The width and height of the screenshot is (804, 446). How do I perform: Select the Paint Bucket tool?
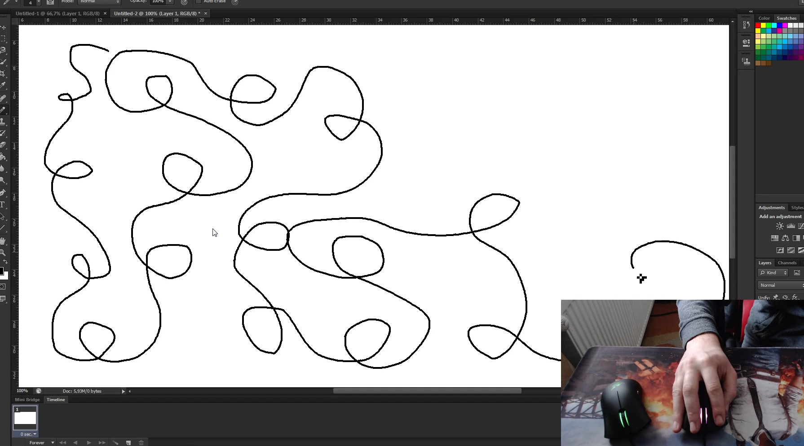coord(3,157)
